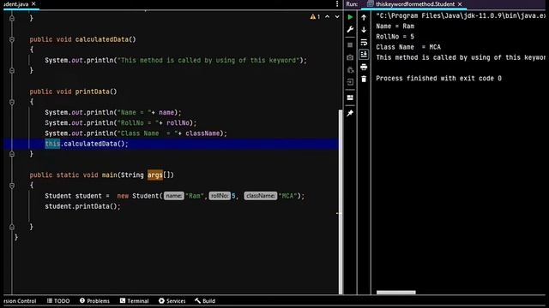Click fold end marker closing main method
549x308 pixels.
click(12, 227)
